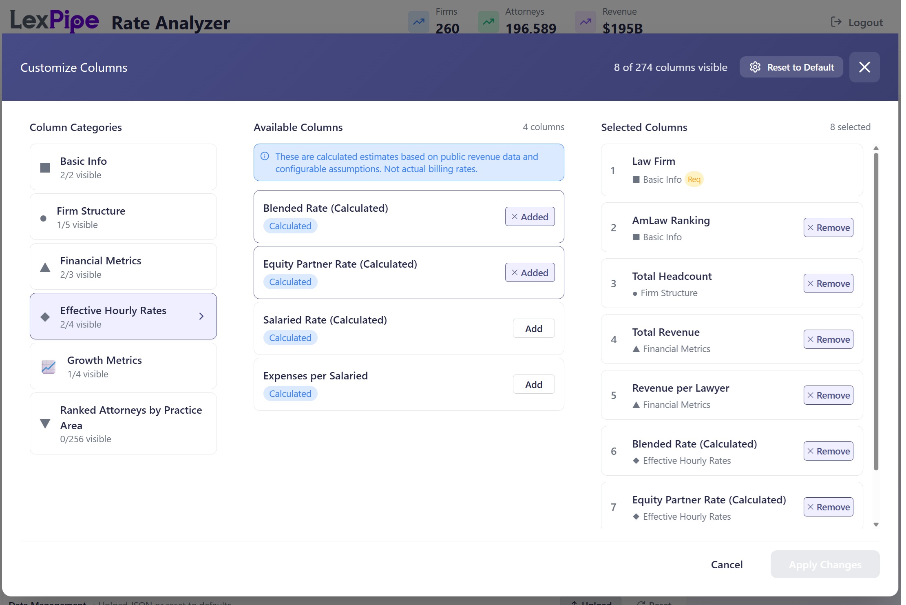
Task: Toggle off Blended Rate (Calculated) Added button
Action: point(529,217)
